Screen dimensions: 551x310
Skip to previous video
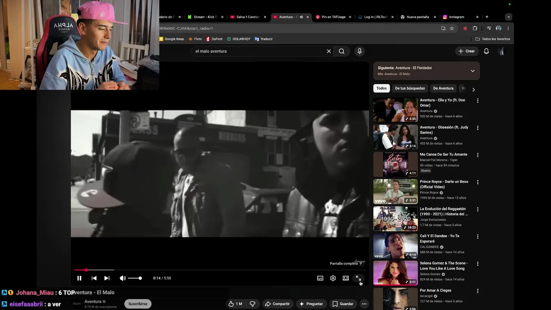click(94, 278)
